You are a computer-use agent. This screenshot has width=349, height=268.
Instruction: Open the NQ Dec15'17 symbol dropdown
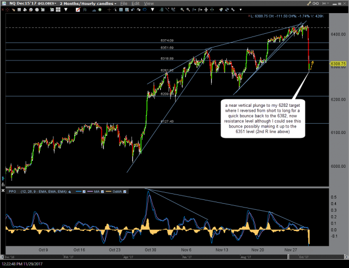[33, 4]
